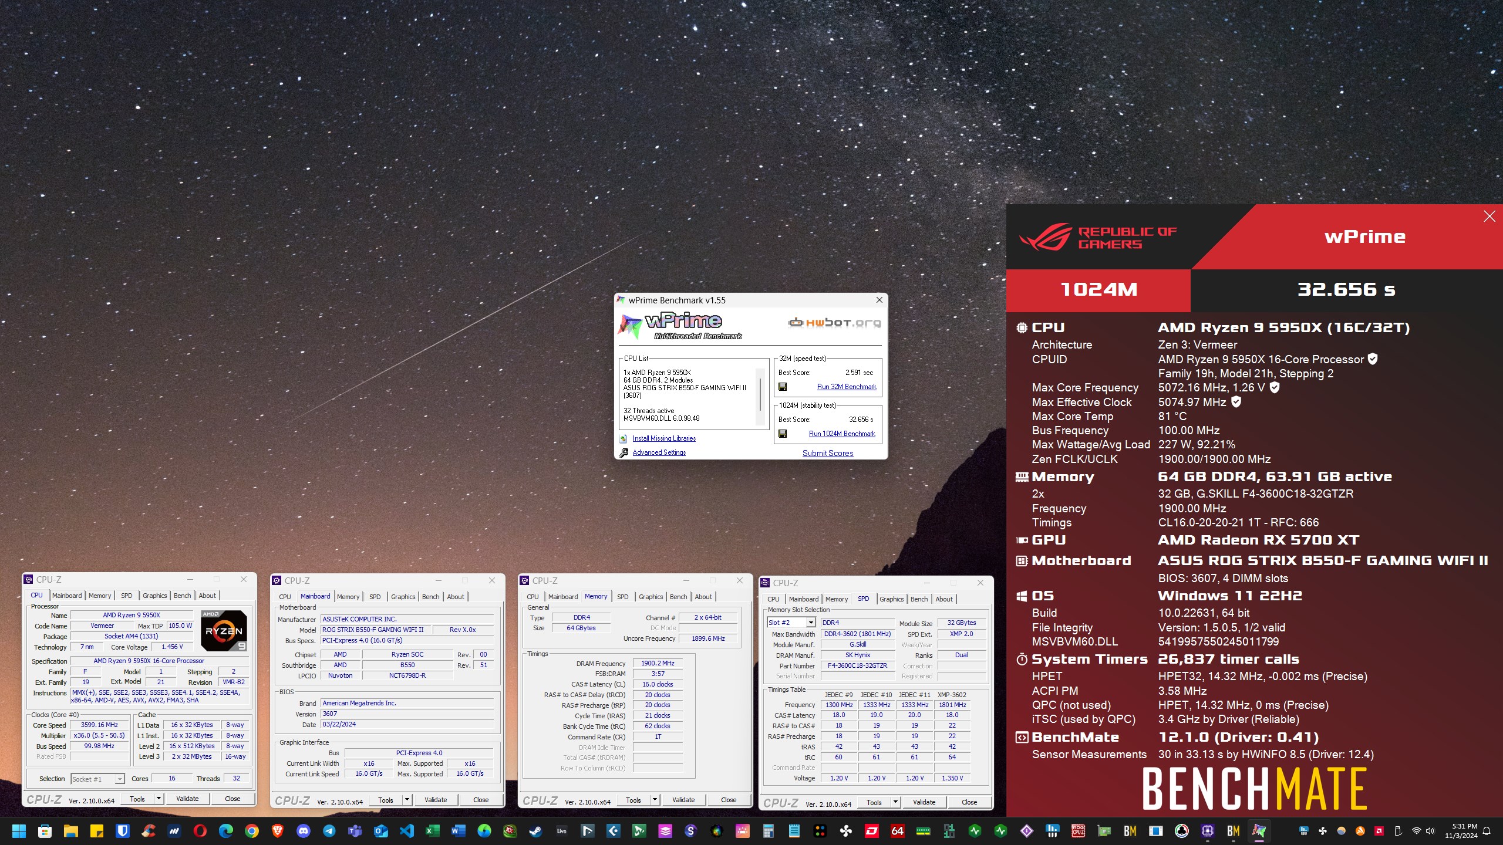Image resolution: width=1503 pixels, height=845 pixels.
Task: Open Steam from the taskbar
Action: [x=535, y=831]
